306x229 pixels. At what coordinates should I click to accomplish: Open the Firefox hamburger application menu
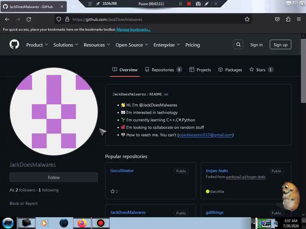tap(299, 19)
